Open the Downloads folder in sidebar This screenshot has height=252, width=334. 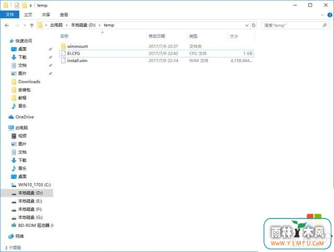29,82
